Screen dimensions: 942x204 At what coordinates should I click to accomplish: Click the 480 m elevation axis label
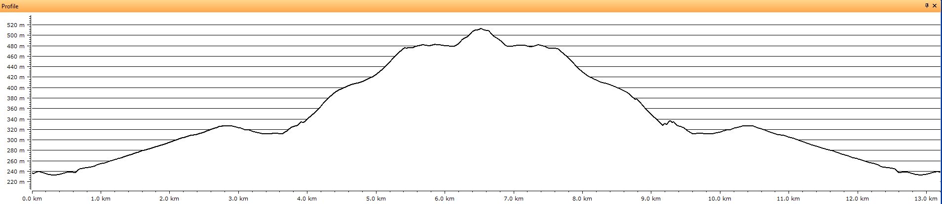click(16, 46)
